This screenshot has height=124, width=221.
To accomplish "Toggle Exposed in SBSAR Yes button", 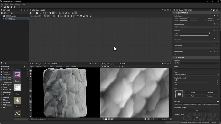I will 197,110.
